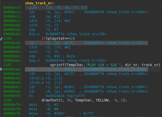Select the drawText source statement
This screenshot has height=117, width=162.
[84, 100]
